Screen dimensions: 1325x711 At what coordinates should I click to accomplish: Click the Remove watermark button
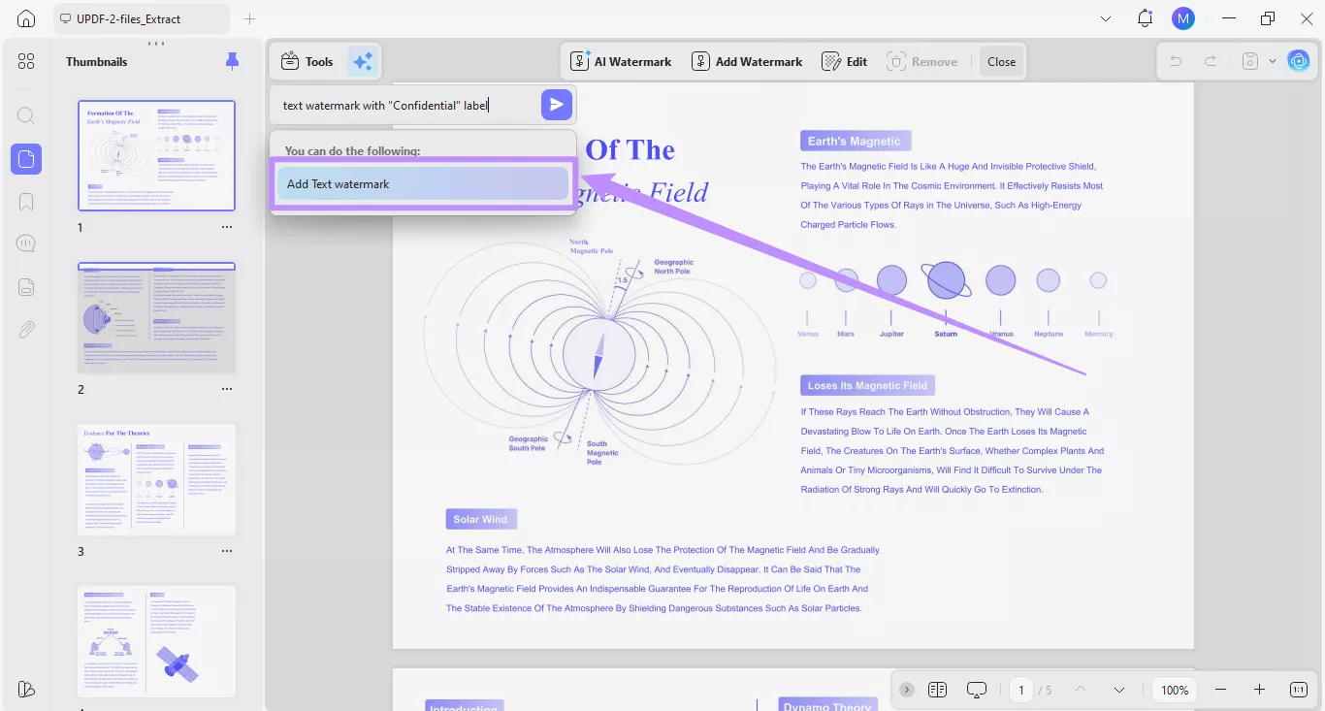(x=922, y=61)
